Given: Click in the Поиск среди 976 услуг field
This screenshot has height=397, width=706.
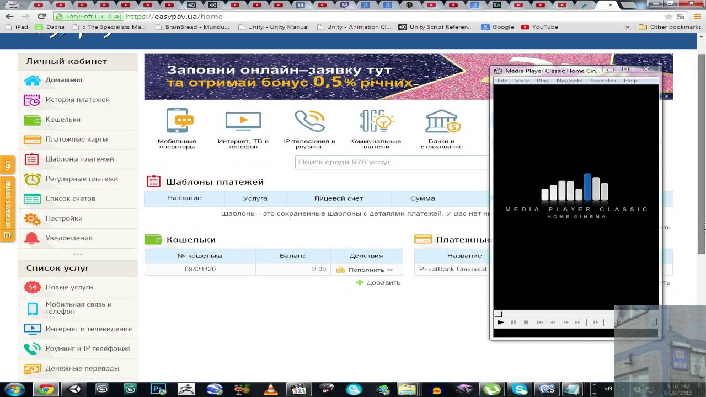Looking at the screenshot, I should tap(392, 162).
